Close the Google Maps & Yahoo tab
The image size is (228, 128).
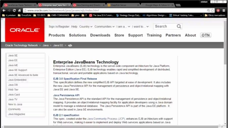172,5
